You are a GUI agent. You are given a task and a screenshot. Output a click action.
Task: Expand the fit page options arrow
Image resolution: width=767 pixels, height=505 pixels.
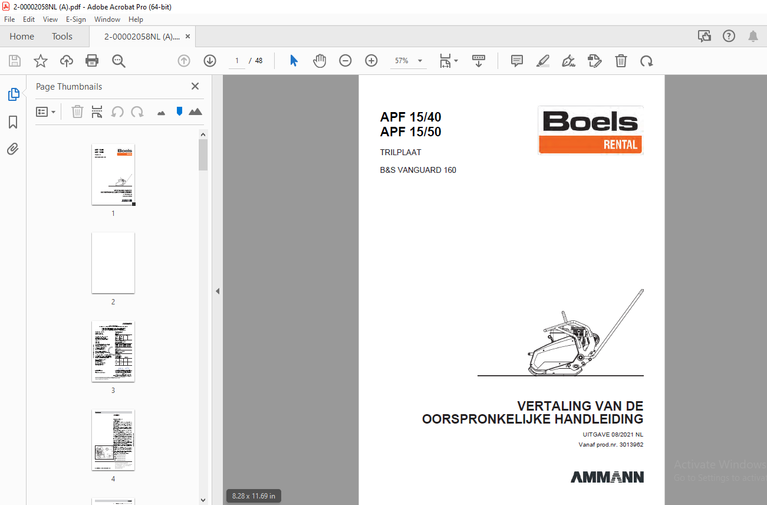click(x=456, y=61)
